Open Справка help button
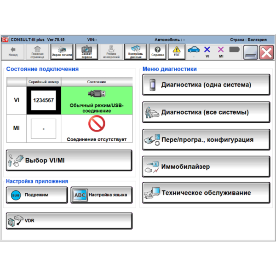276x276 pixels. (157, 51)
